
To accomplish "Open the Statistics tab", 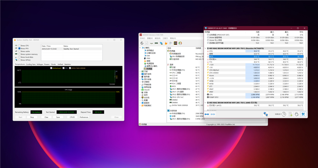I will (x=68, y=64).
